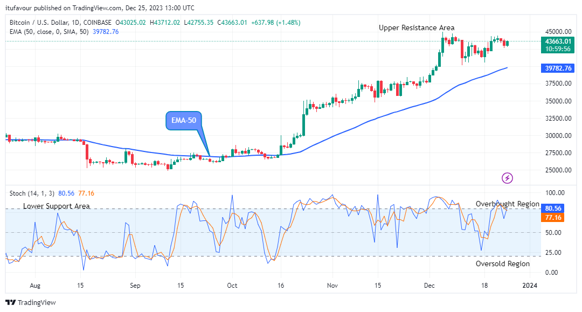Click the 35000.00 price axis label
This screenshot has width=582, height=312.
click(x=558, y=101)
